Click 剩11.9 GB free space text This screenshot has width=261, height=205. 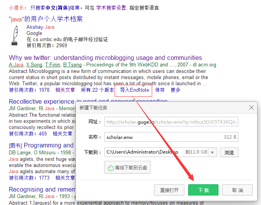point(196,152)
